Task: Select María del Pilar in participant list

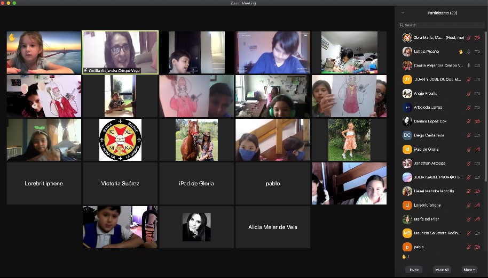Action: pos(426,219)
